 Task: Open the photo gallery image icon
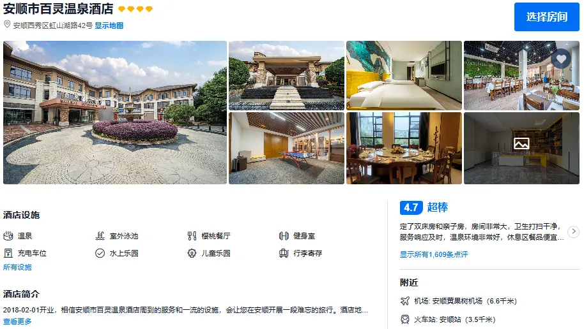click(x=521, y=143)
